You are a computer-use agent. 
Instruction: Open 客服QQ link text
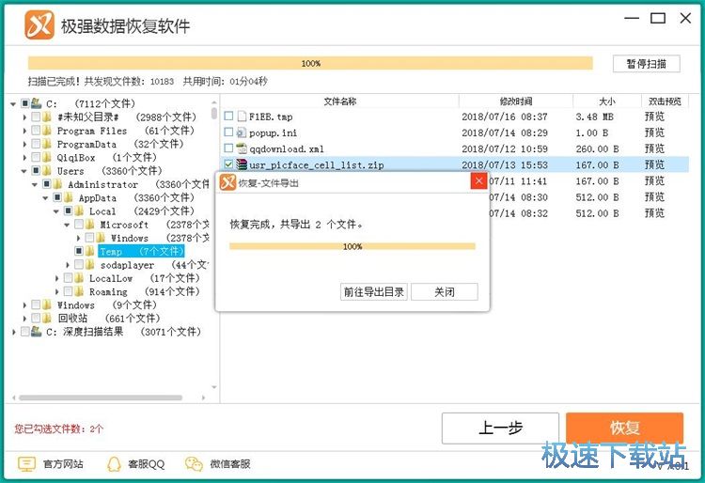click(x=146, y=463)
